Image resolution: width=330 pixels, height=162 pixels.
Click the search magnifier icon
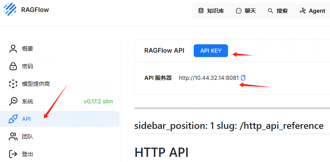(x=270, y=11)
